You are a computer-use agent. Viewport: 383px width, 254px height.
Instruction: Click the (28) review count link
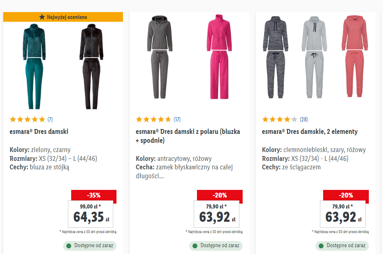pyautogui.click(x=304, y=119)
